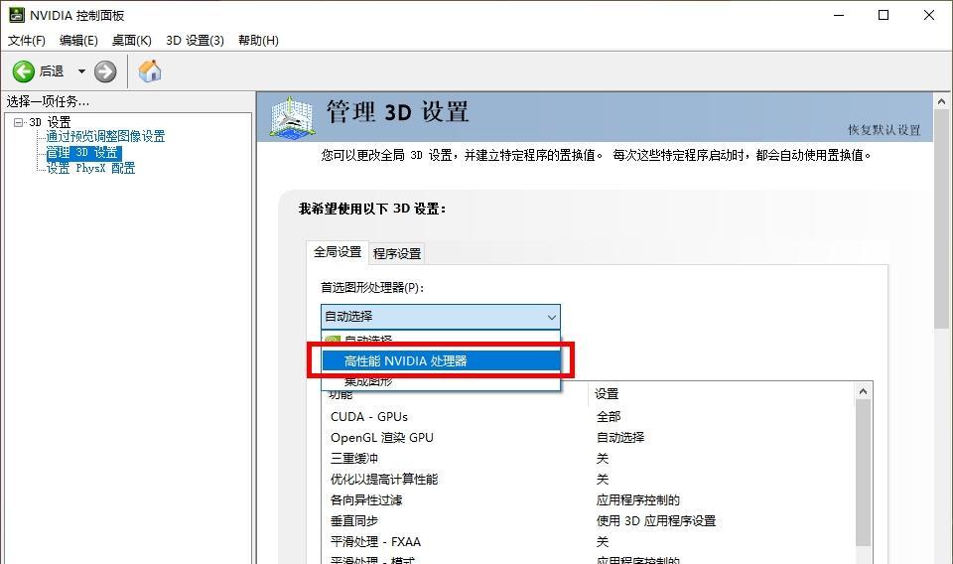The width and height of the screenshot is (953, 564).
Task: Click the 设置 column header
Action: click(x=721, y=394)
